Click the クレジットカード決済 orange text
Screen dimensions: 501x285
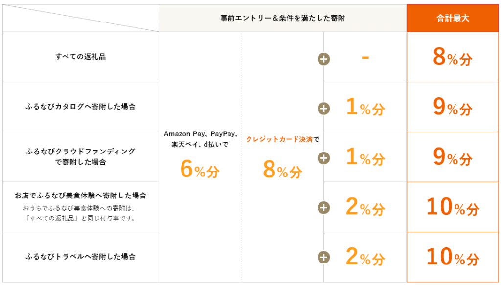(279, 139)
